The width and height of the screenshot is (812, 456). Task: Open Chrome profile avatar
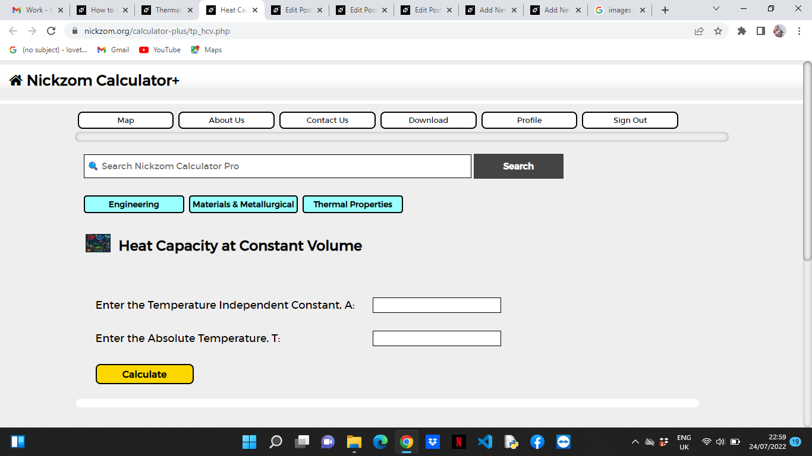[x=779, y=31]
